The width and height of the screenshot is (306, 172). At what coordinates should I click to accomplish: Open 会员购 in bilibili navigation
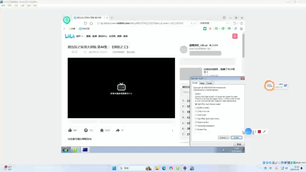112,36
